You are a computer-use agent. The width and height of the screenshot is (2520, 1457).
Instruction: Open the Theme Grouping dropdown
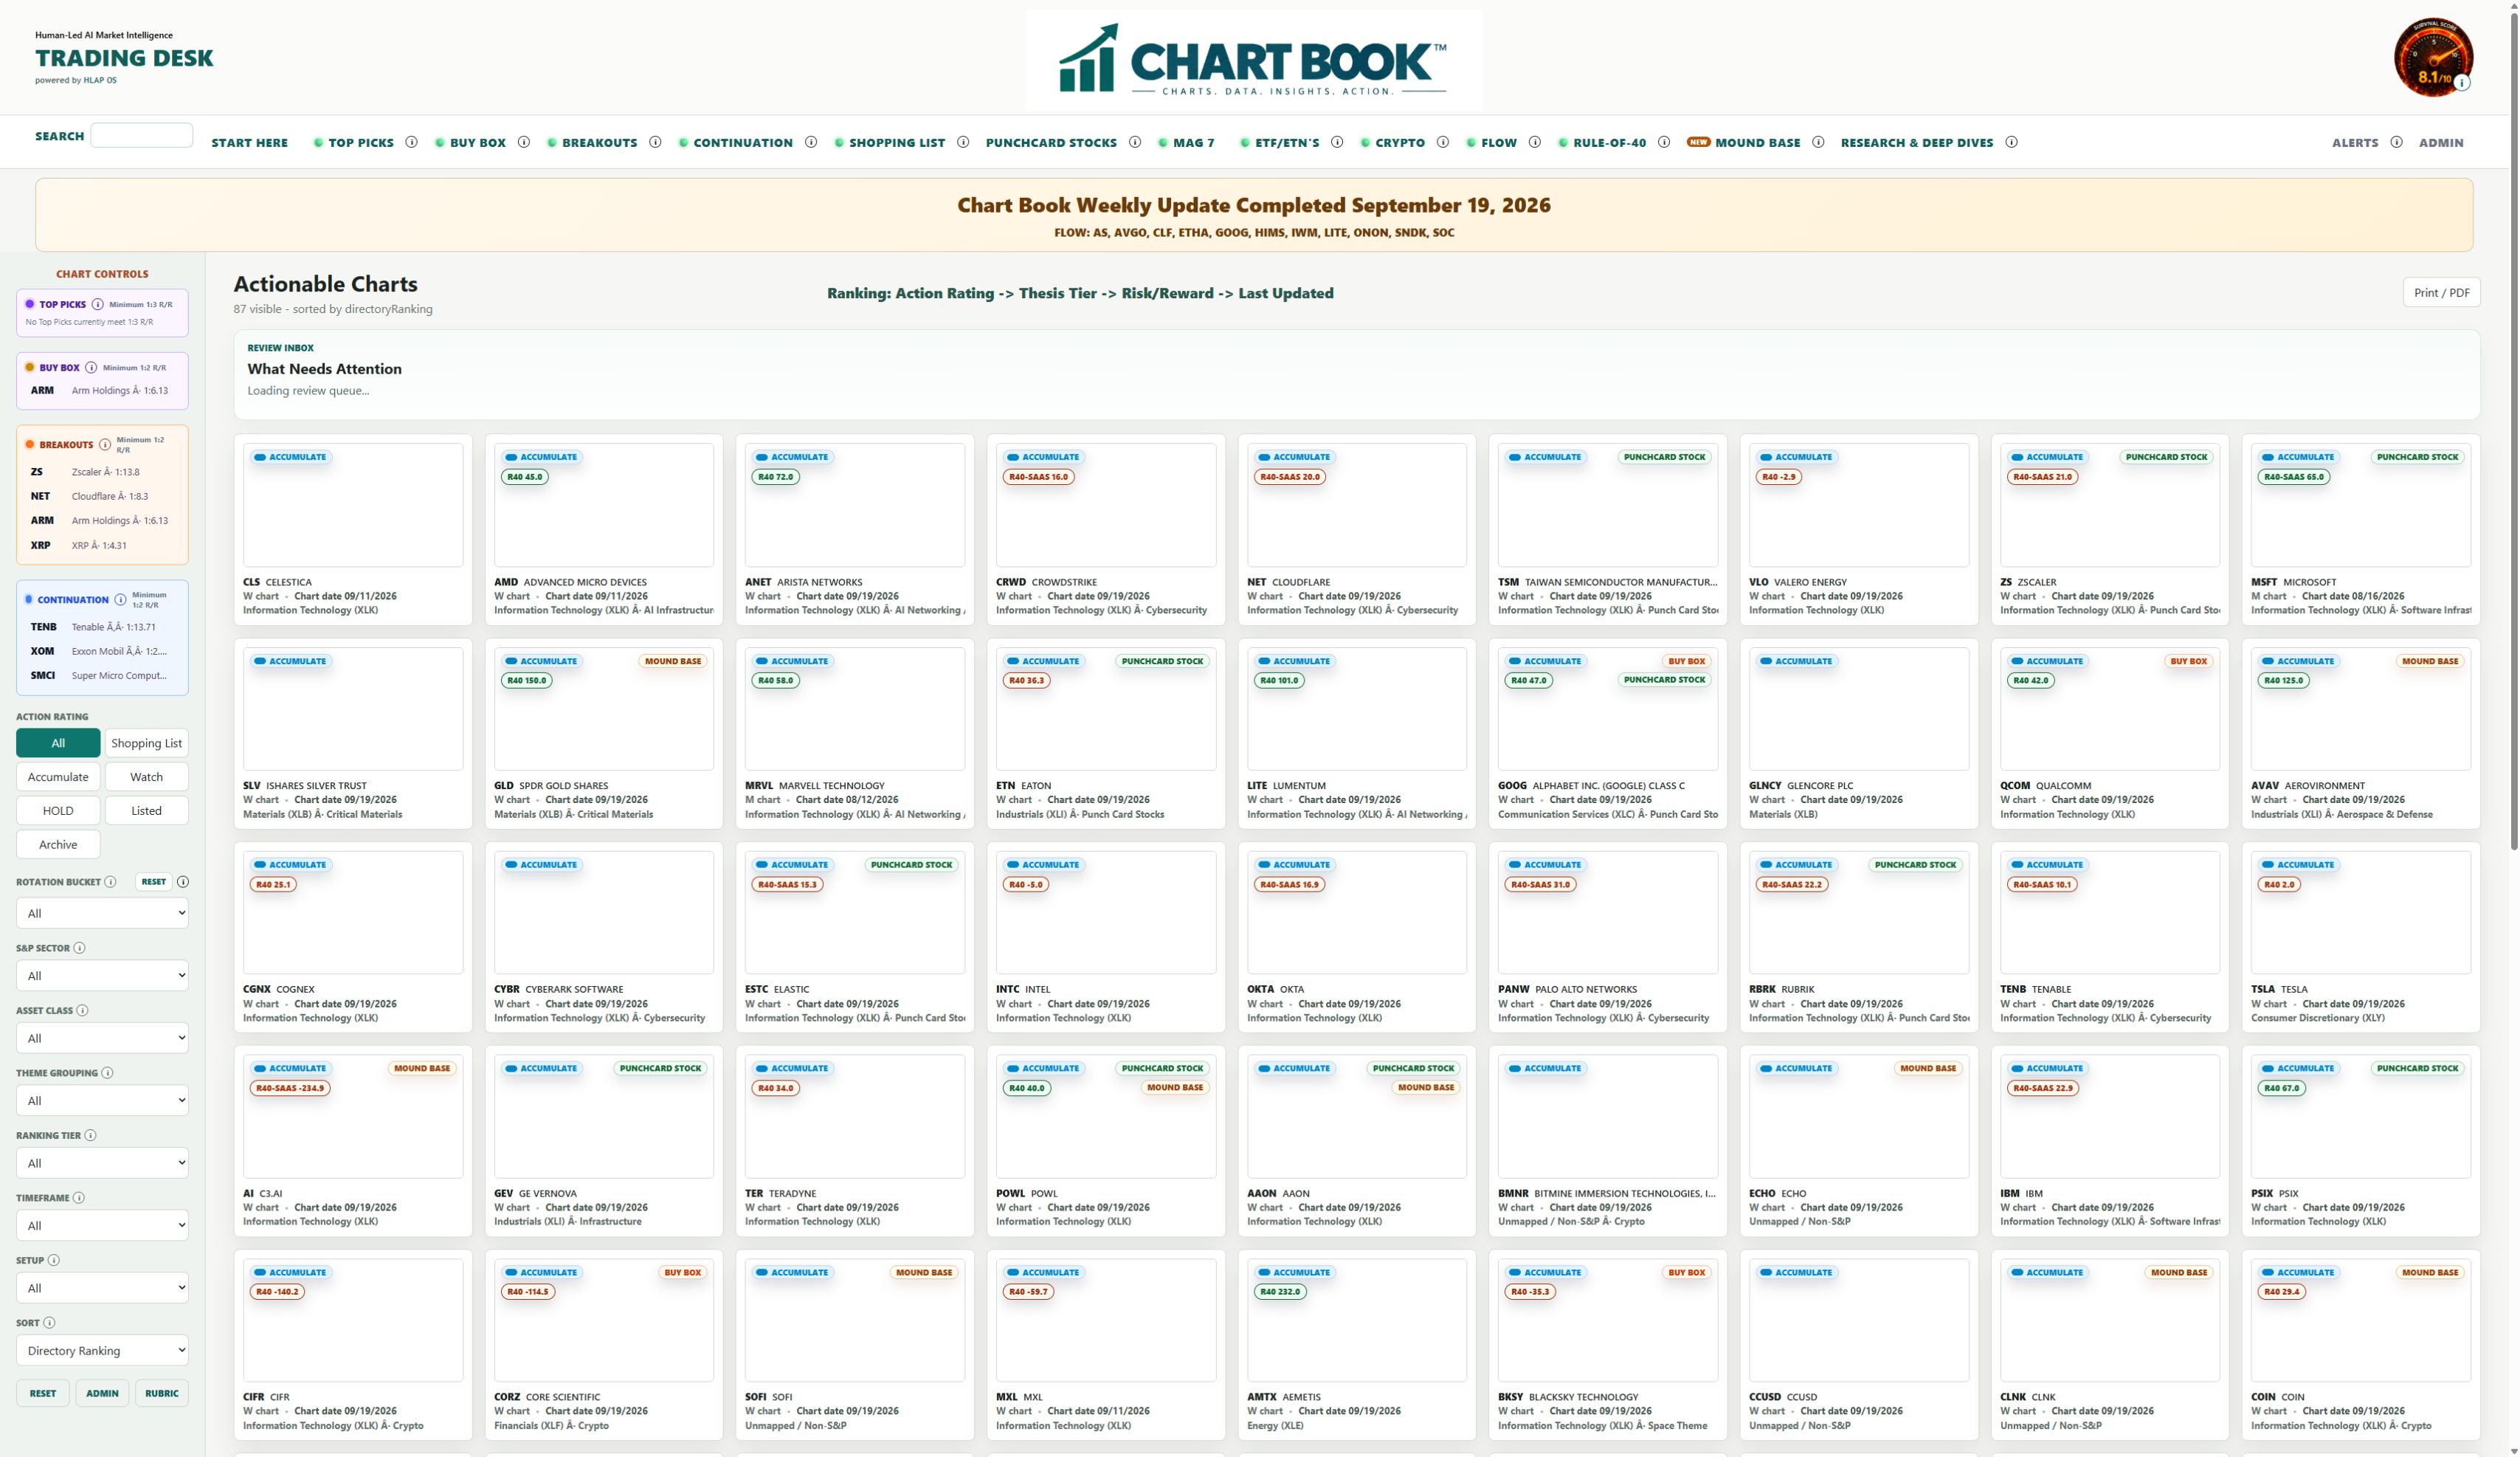[x=102, y=1101]
